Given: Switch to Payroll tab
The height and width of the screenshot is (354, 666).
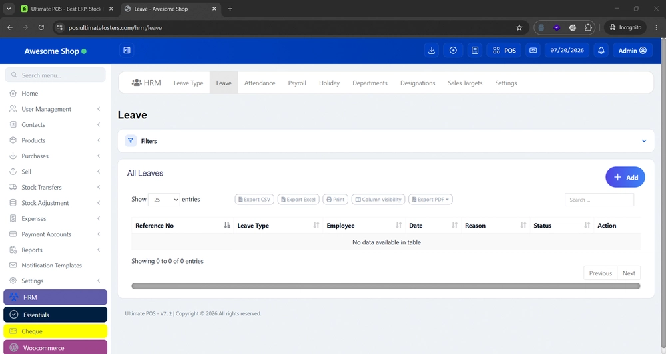Looking at the screenshot, I should click(x=297, y=83).
